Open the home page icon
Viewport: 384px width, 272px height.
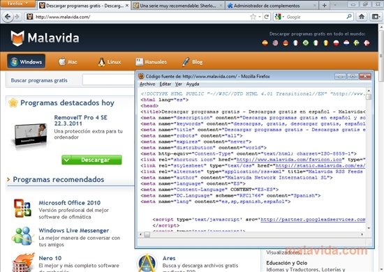point(362,17)
